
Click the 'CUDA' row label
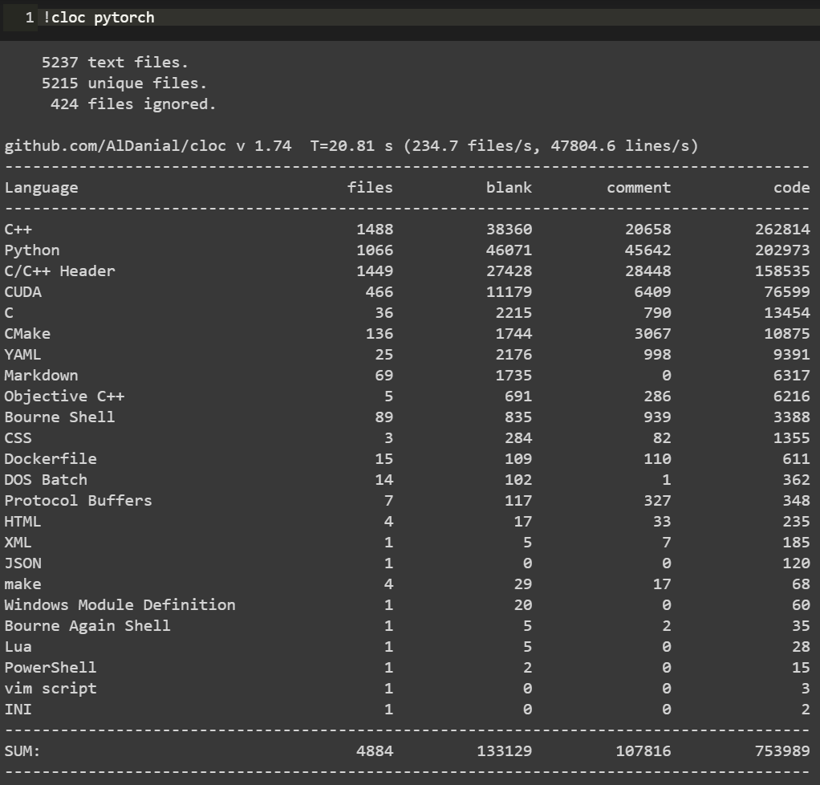(x=23, y=292)
